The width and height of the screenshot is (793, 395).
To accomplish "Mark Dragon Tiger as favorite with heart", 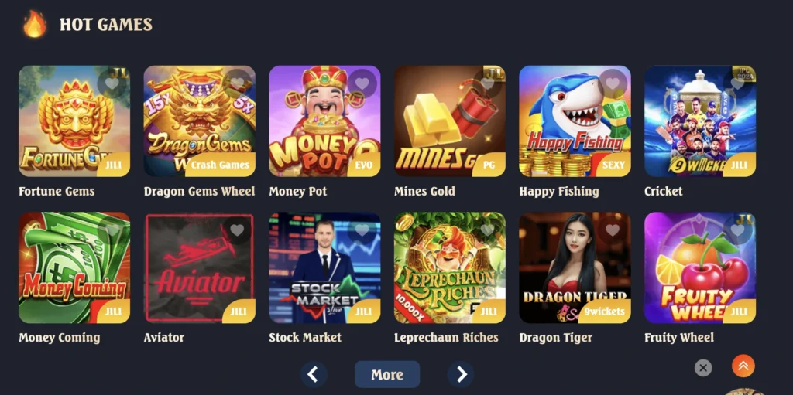I will (x=613, y=230).
